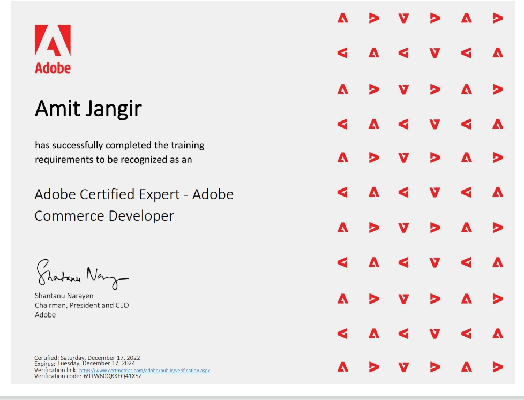Click the printed name Shantanu Narayen
Screen dimensions: 524x400
[x=64, y=296]
